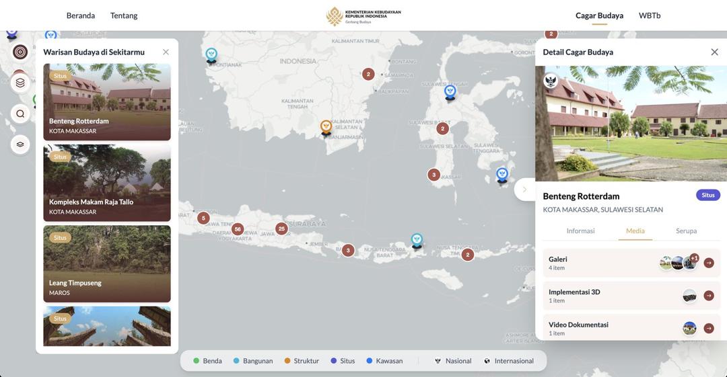Click cluster marker 56 in Java
Image resolution: width=727 pixels, height=377 pixels.
click(x=238, y=228)
